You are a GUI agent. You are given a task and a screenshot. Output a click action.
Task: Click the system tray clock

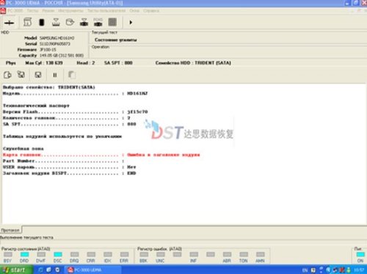[359, 270]
